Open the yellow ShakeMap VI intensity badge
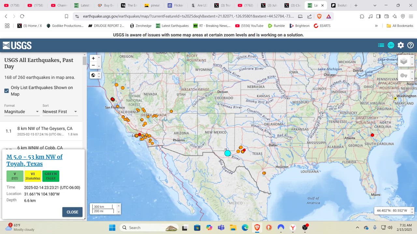This screenshot has height=234, width=417. coord(33,176)
